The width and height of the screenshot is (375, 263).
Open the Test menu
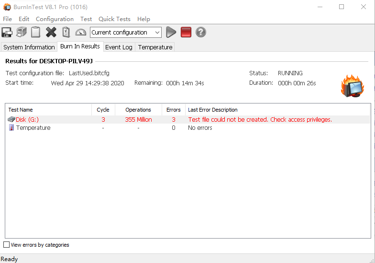tap(86, 19)
